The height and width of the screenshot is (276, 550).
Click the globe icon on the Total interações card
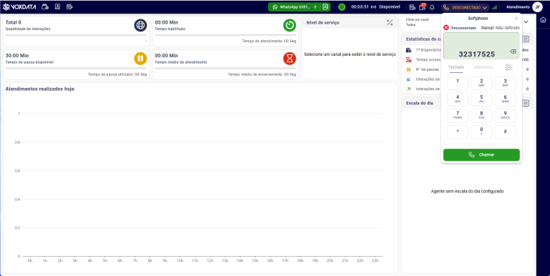point(140,25)
